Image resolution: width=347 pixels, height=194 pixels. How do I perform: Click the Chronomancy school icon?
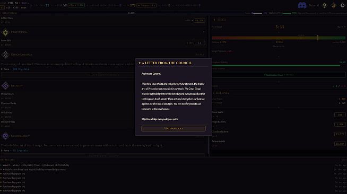point(5,55)
